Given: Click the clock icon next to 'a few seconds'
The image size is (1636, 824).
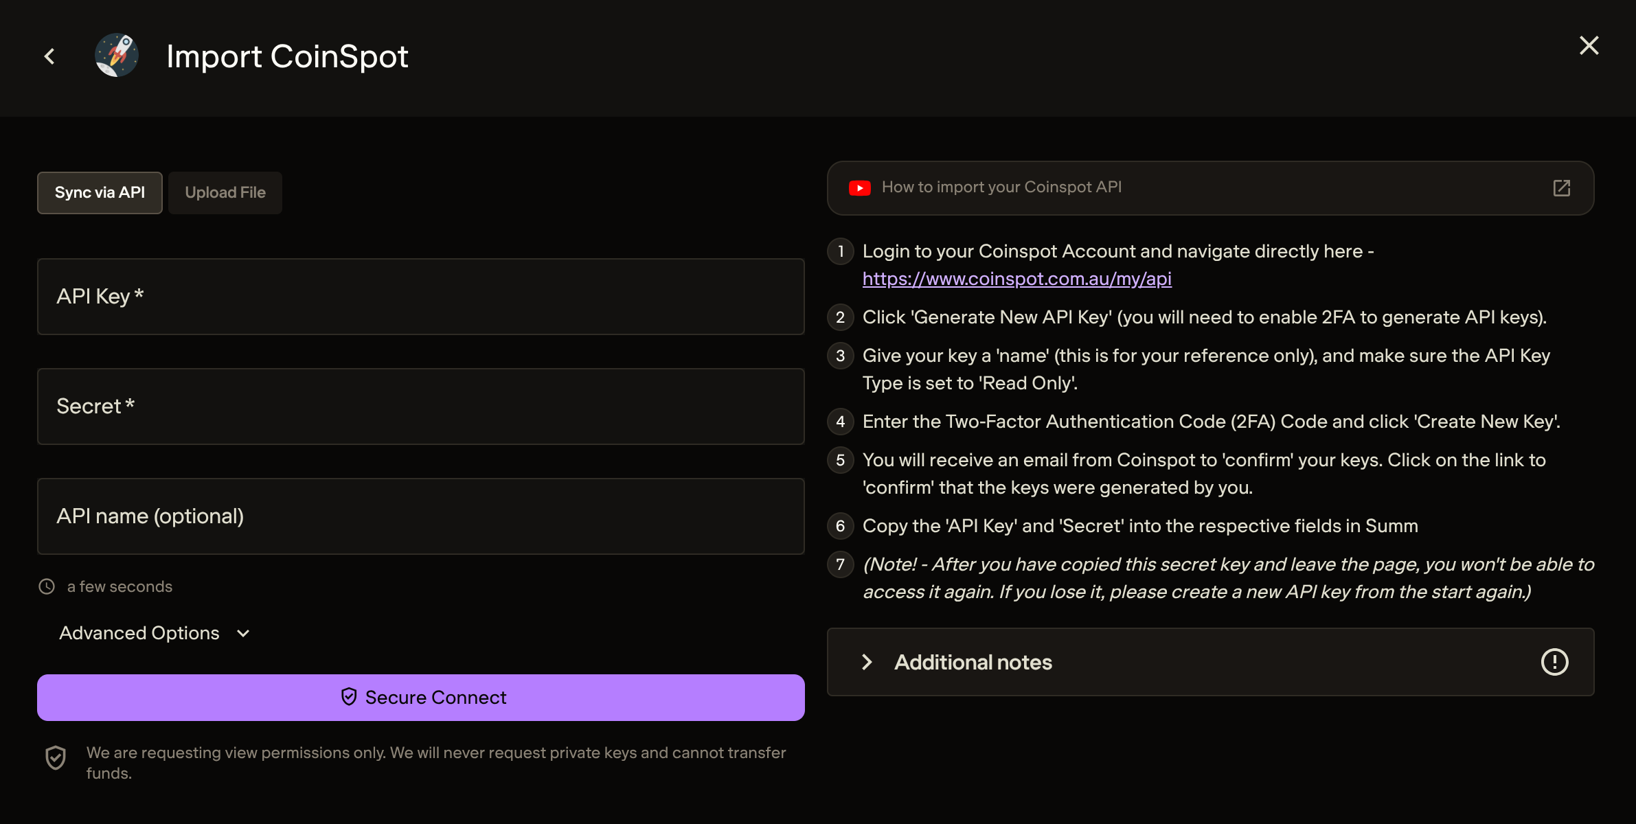Looking at the screenshot, I should point(47,586).
